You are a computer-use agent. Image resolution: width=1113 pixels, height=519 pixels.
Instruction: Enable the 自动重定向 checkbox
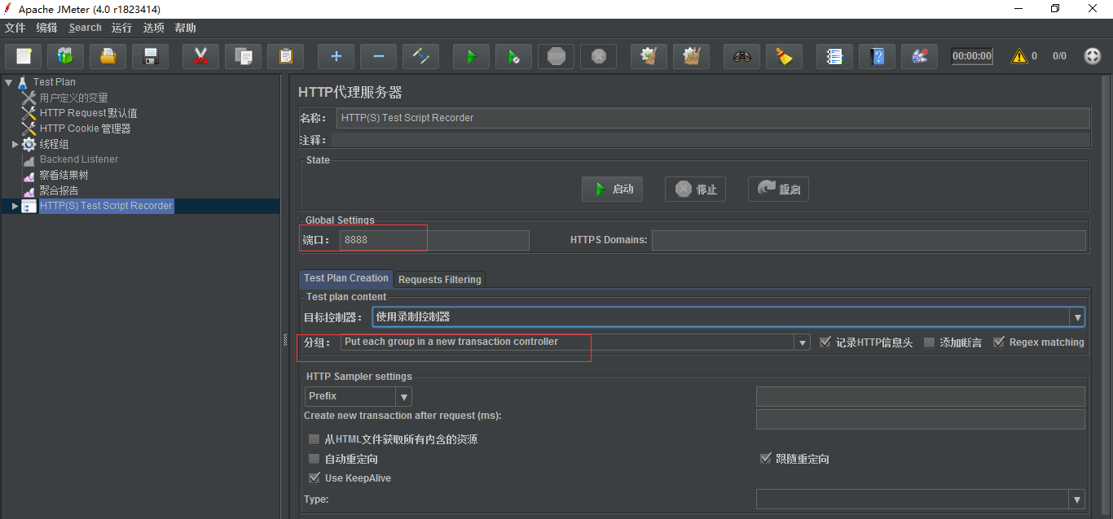point(315,459)
